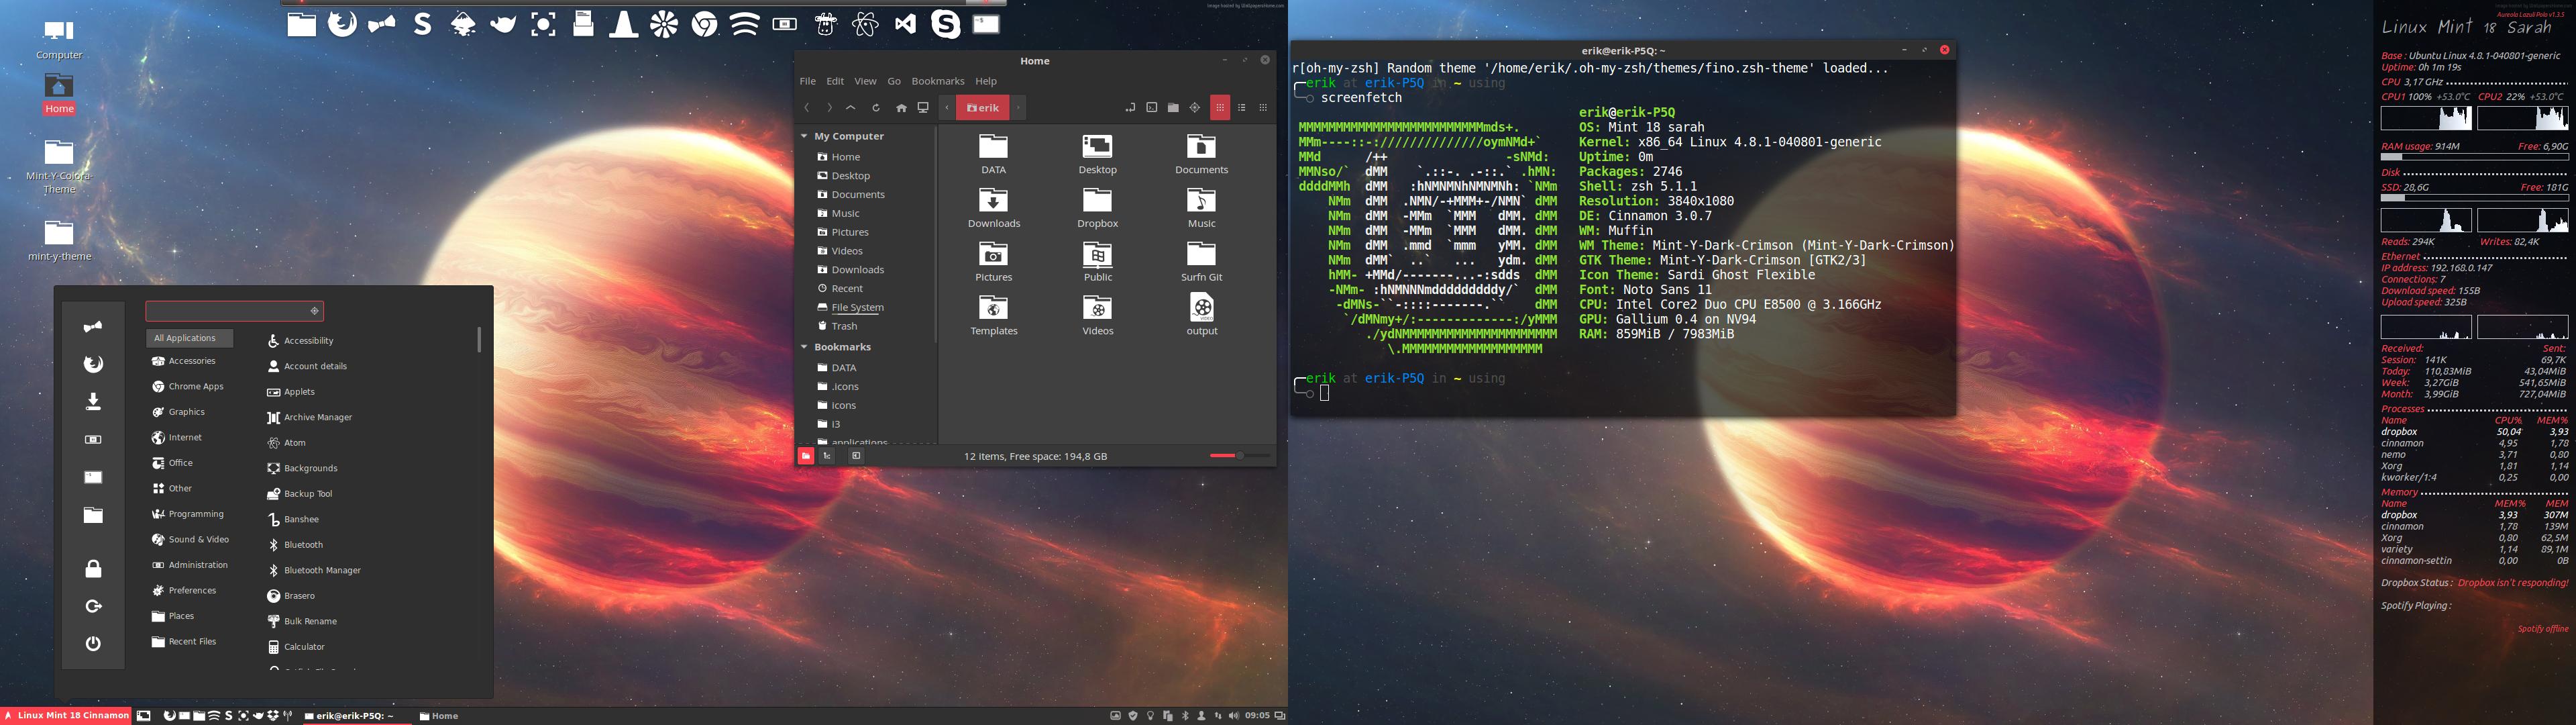The width and height of the screenshot is (2576, 725).
Task: Hide the sidebar using status bar button
Action: pos(857,456)
